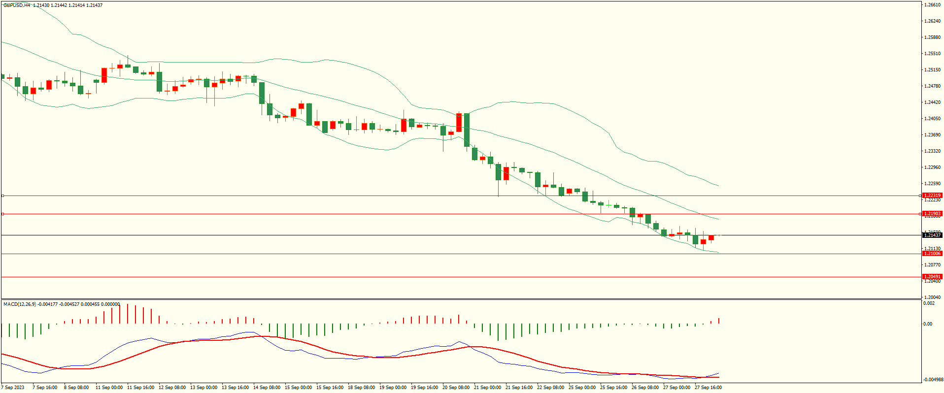Click the 1.26610 value on price scale

point(932,5)
